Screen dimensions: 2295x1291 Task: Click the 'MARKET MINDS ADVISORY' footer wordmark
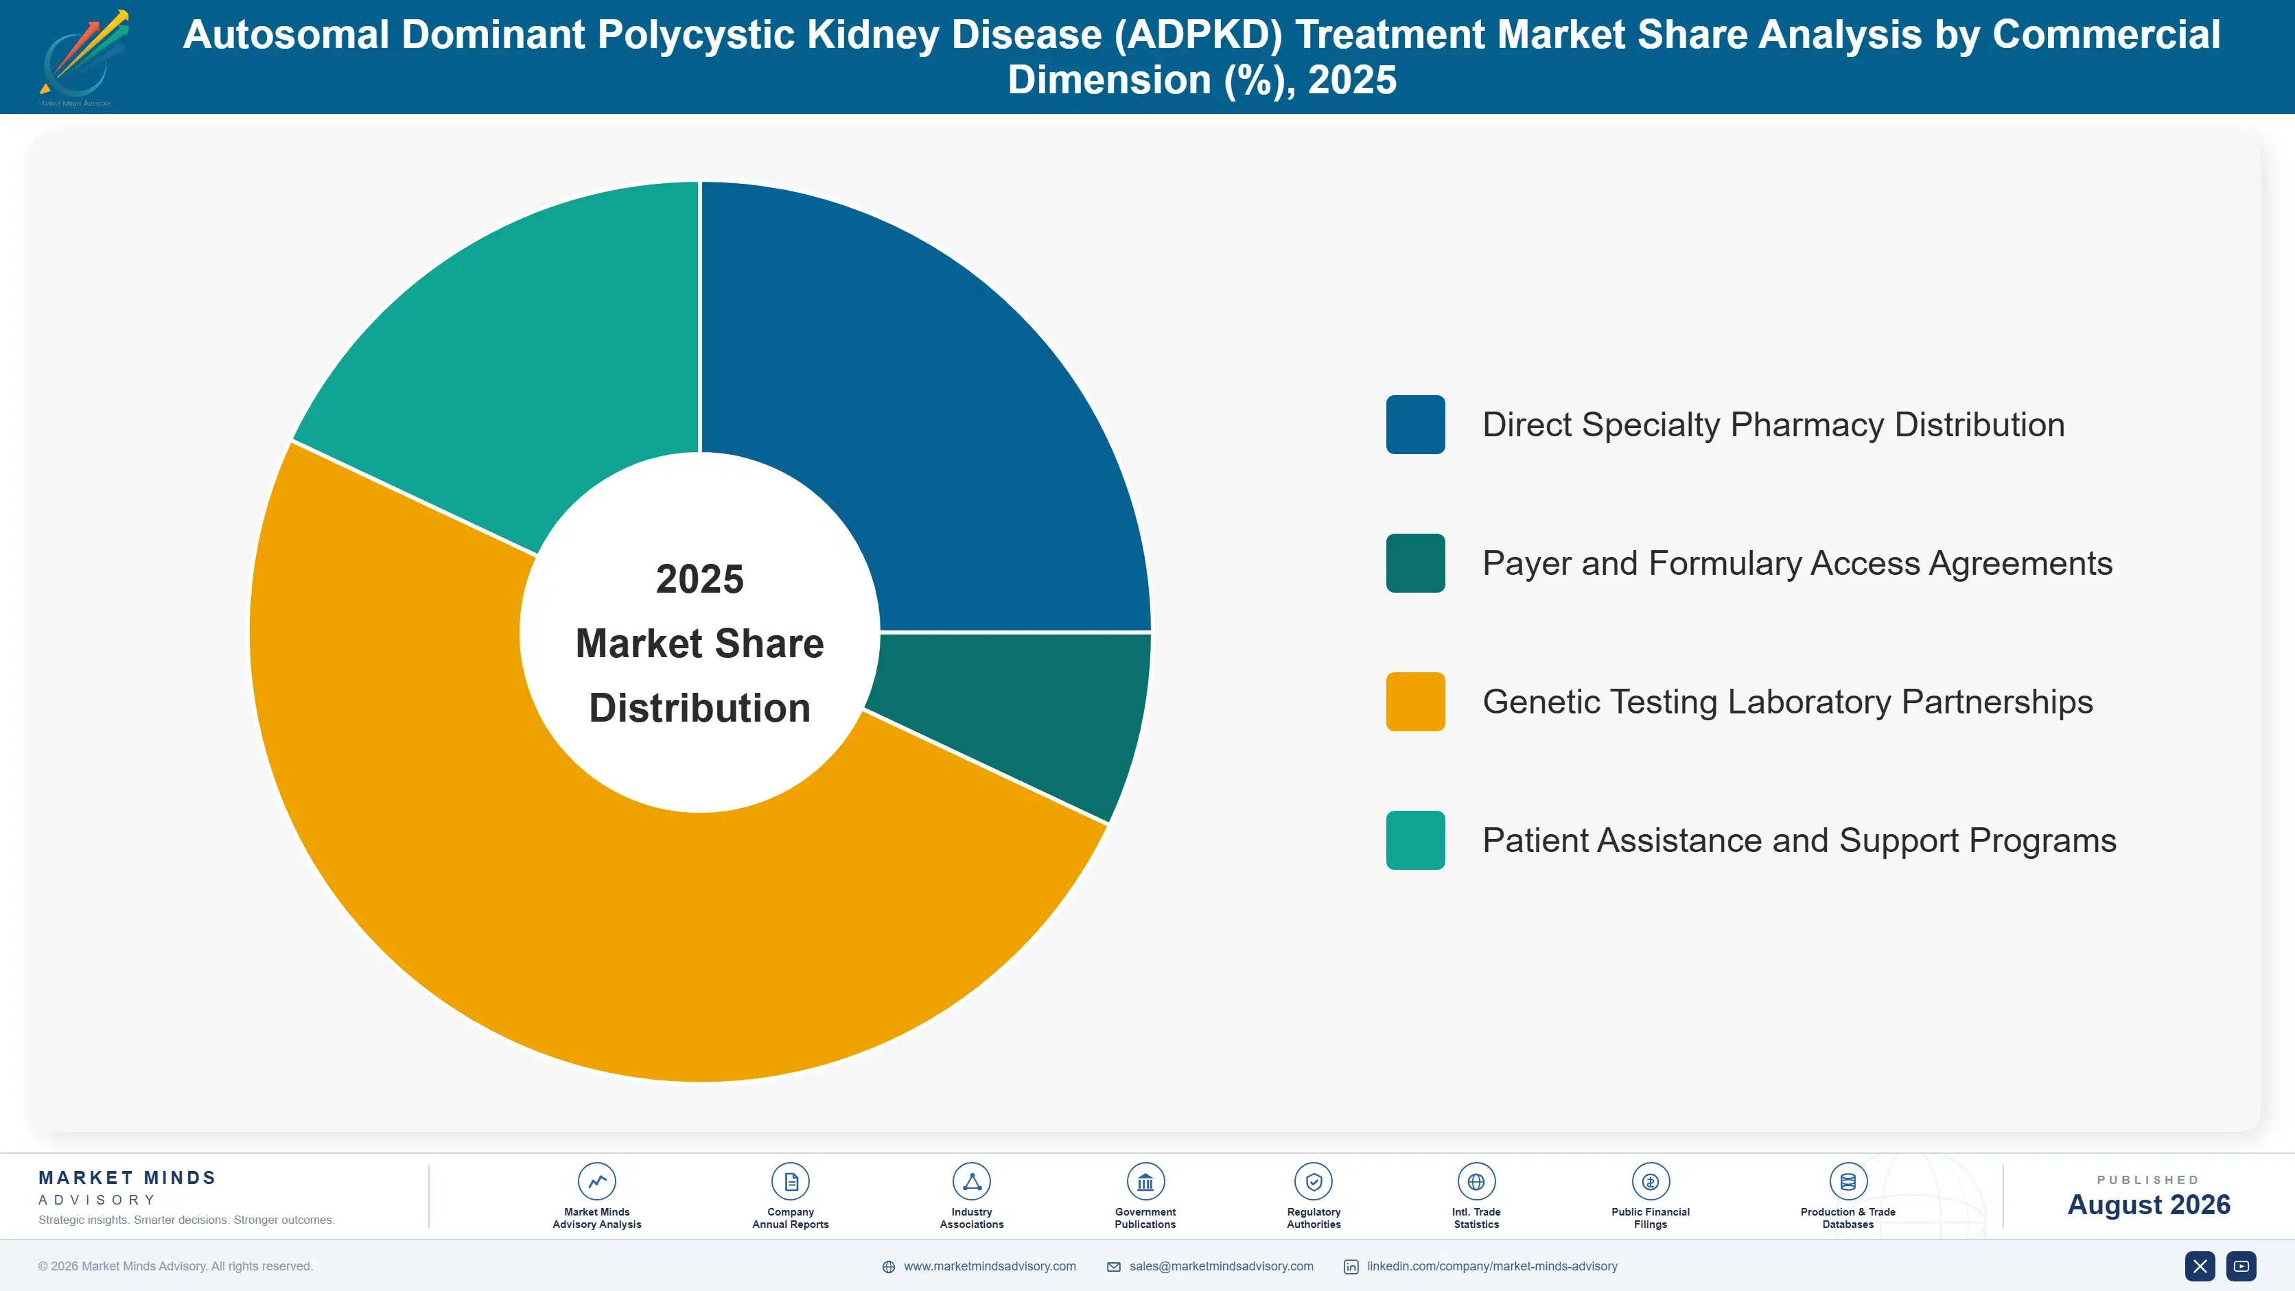point(128,1187)
